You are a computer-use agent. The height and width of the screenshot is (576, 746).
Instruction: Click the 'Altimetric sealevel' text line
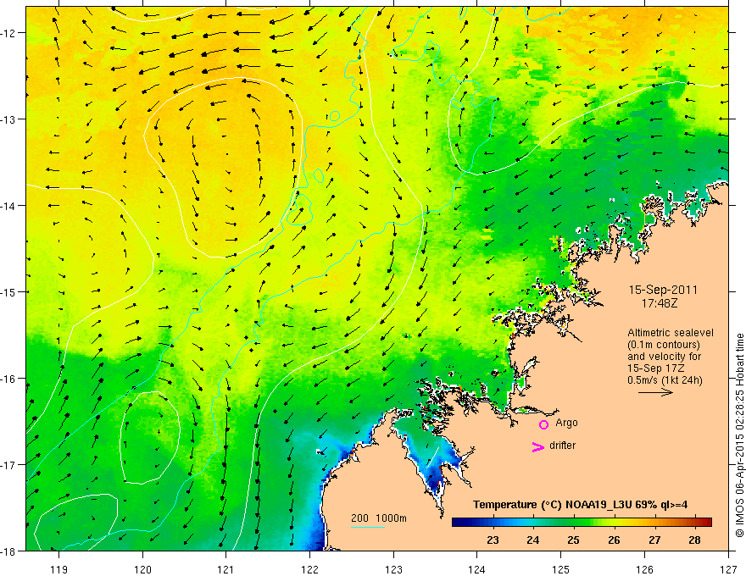point(671,333)
